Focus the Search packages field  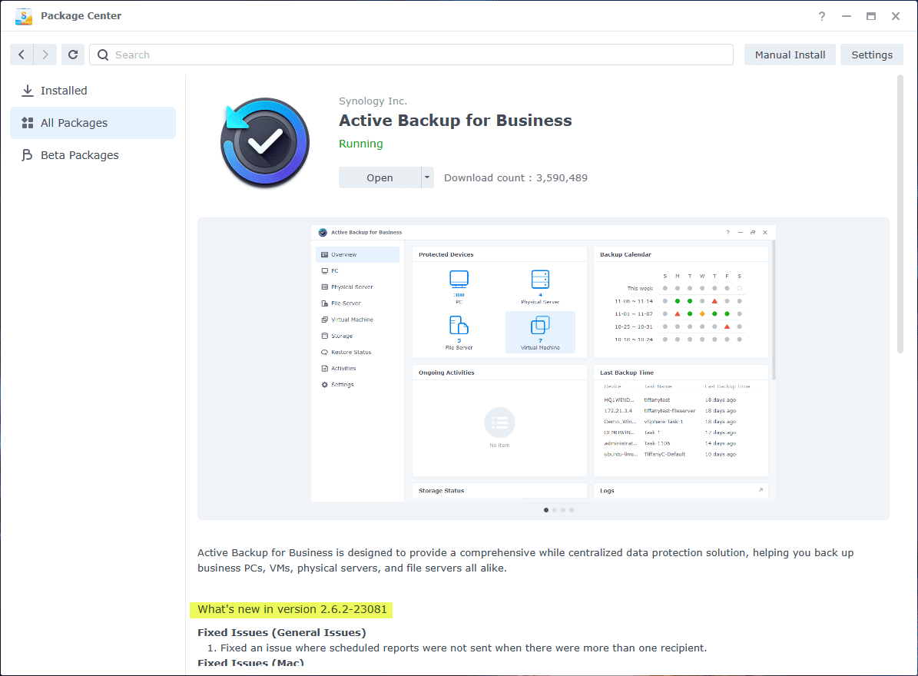tap(411, 55)
